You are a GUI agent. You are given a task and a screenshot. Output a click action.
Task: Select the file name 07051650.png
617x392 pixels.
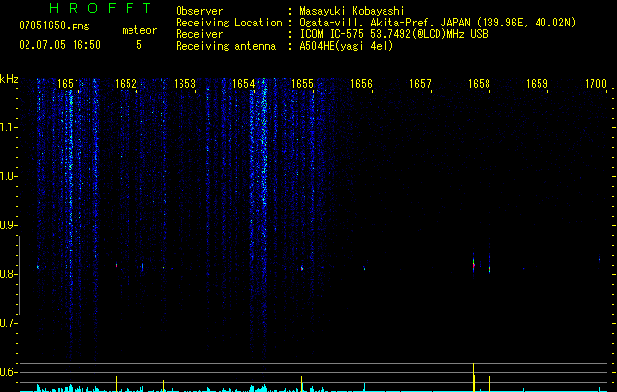54,26
